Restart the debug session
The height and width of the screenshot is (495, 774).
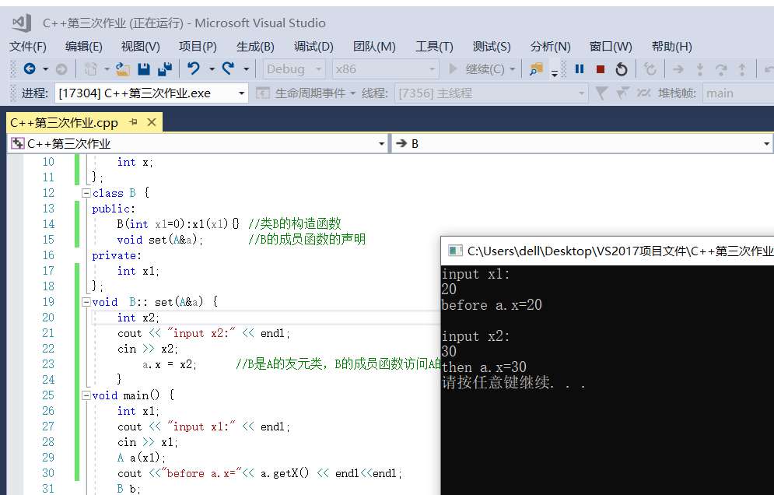(622, 69)
